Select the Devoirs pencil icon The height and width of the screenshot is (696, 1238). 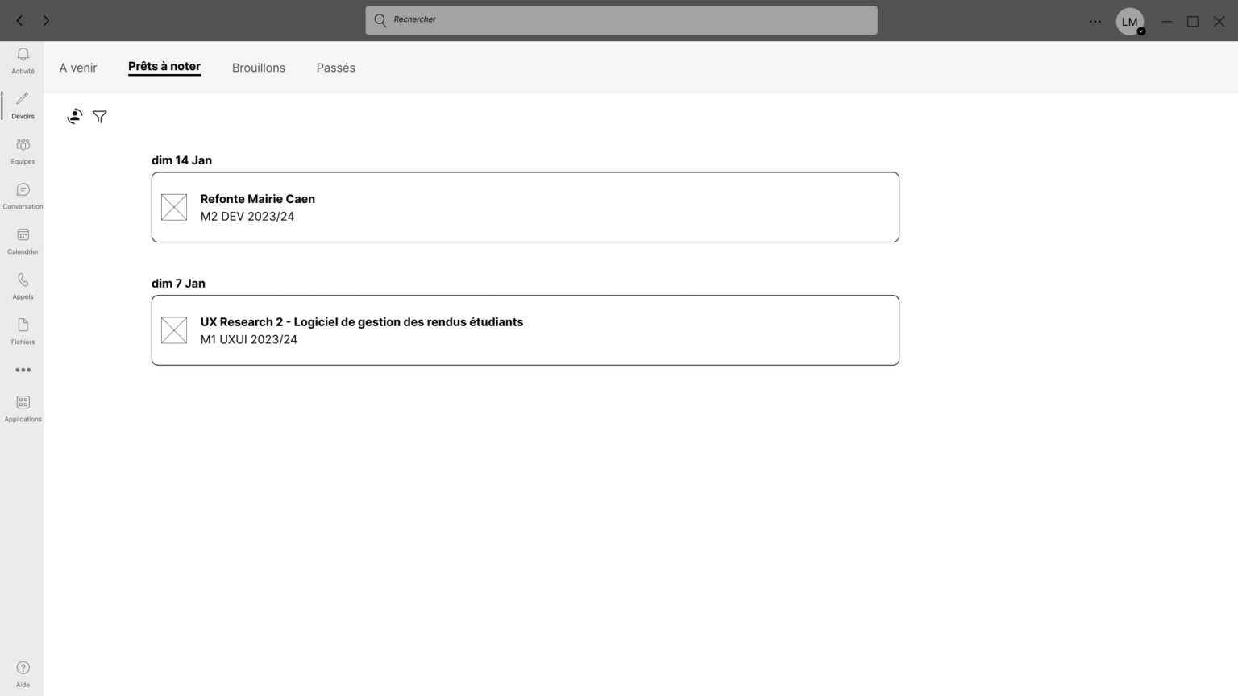click(x=23, y=99)
